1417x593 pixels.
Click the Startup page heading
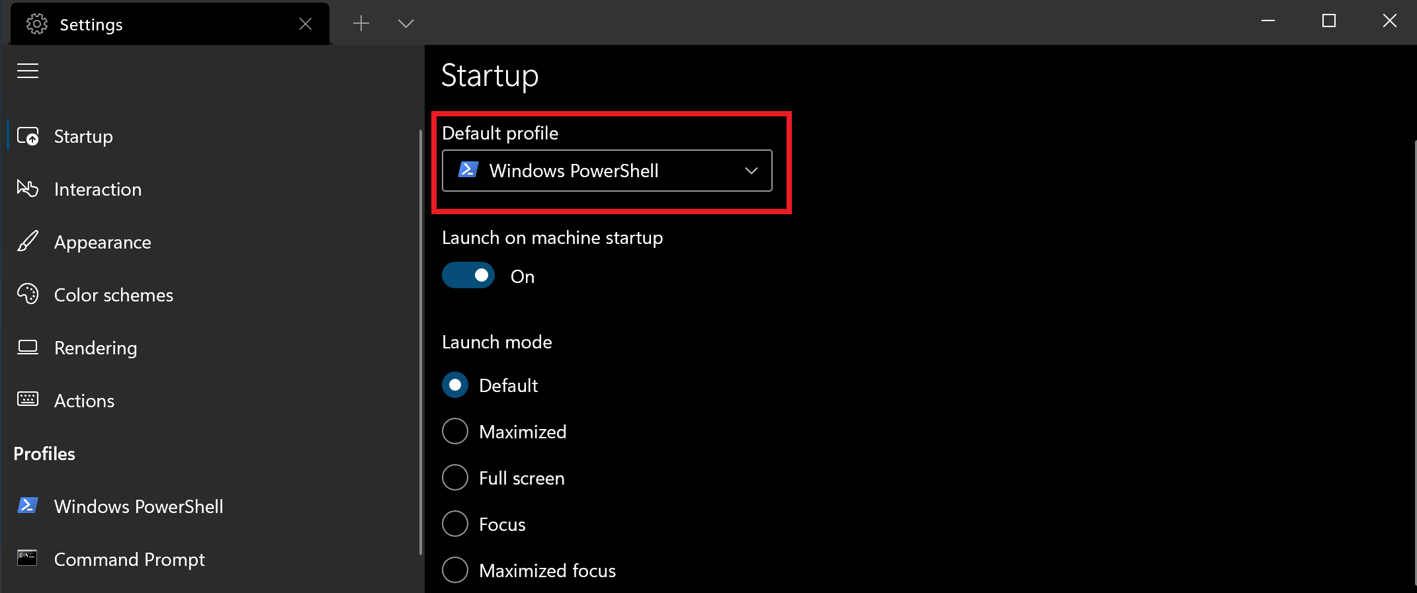coord(490,76)
